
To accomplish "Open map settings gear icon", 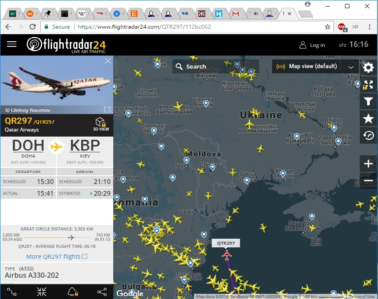I will 368,68.
